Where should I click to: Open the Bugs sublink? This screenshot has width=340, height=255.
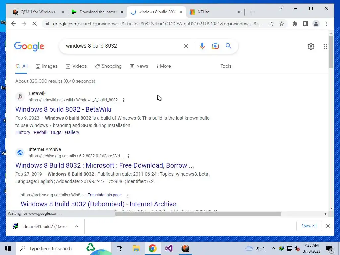click(x=56, y=132)
